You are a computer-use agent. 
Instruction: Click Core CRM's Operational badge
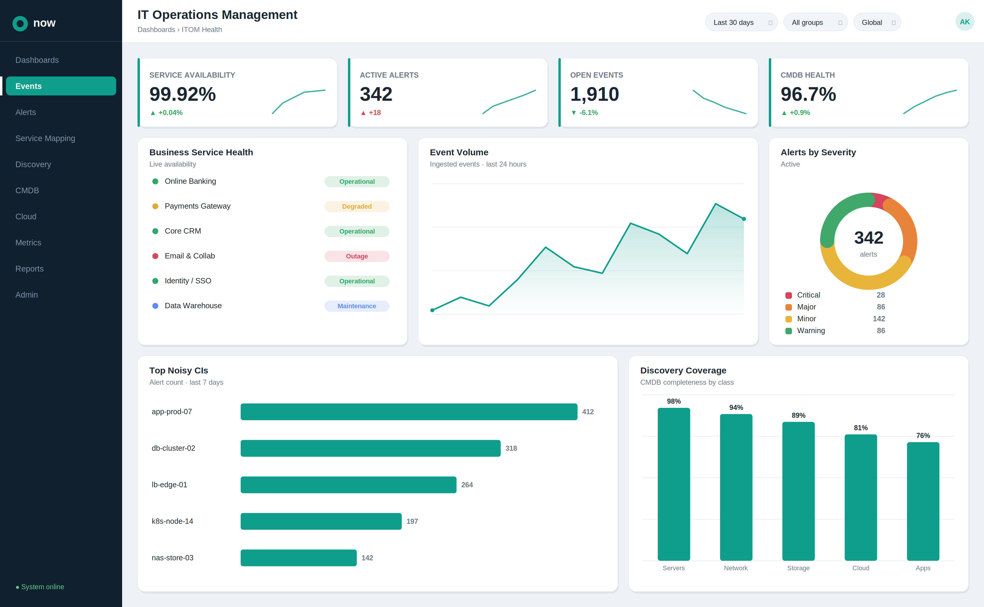[x=357, y=231]
